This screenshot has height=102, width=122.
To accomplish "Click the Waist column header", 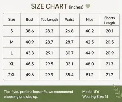I will (69, 19).
